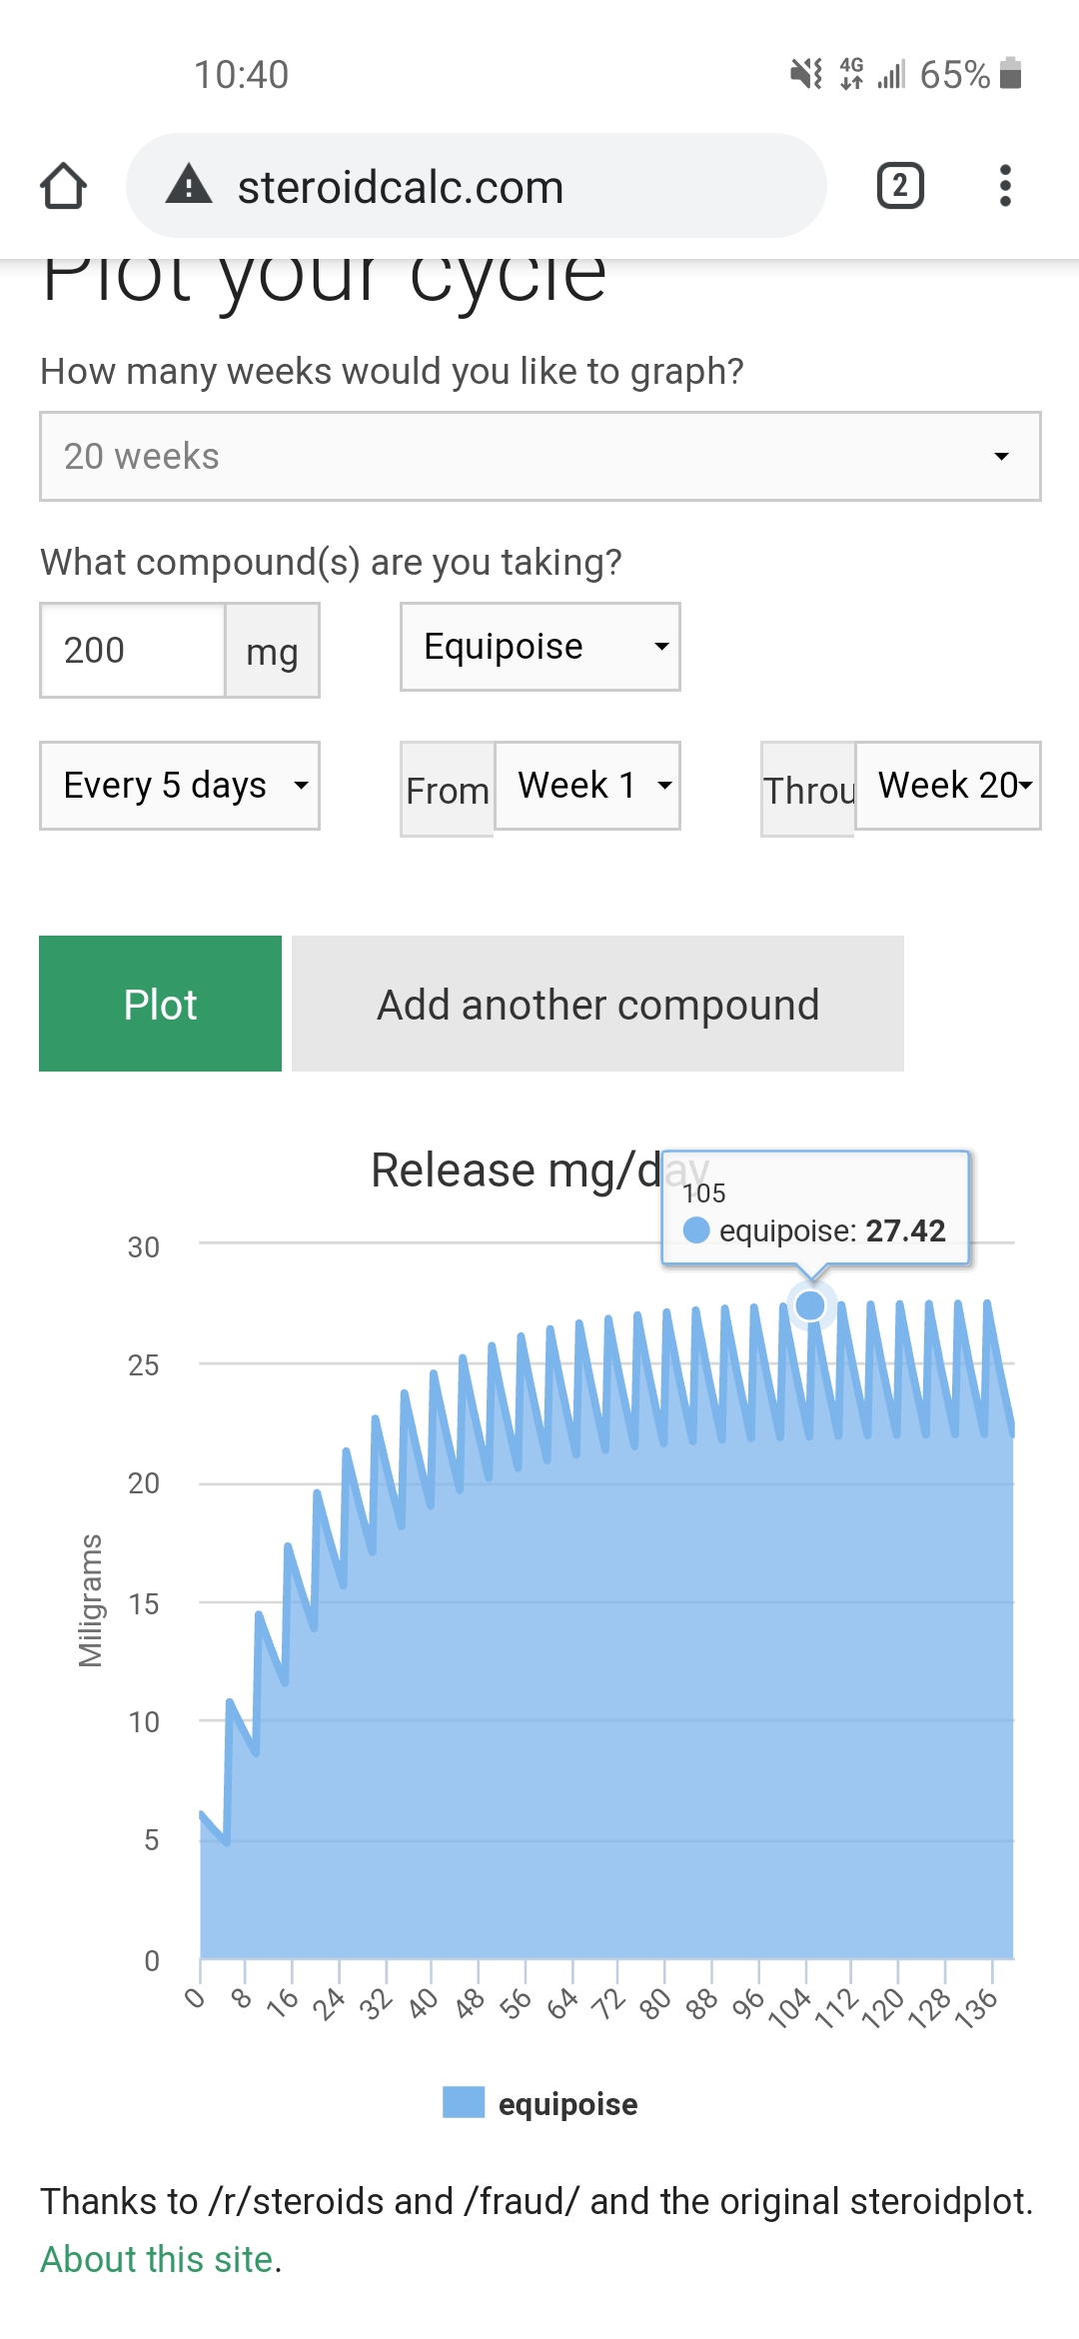Click Add another compound button

(x=597, y=1005)
